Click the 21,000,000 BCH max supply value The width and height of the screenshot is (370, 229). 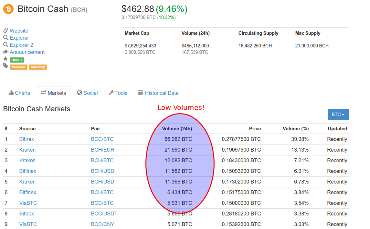point(312,46)
